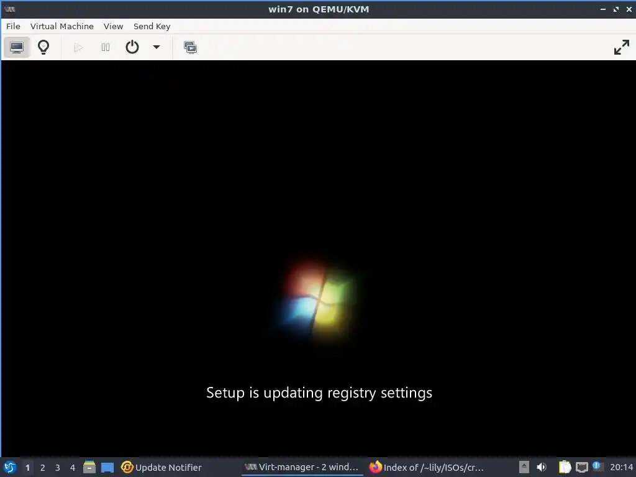Click the removable media eject tray icon
Viewport: 636px width, 477px height.
[x=524, y=467]
